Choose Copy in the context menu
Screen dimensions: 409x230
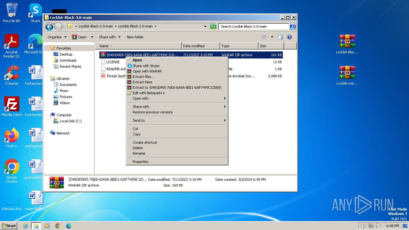click(x=177, y=134)
